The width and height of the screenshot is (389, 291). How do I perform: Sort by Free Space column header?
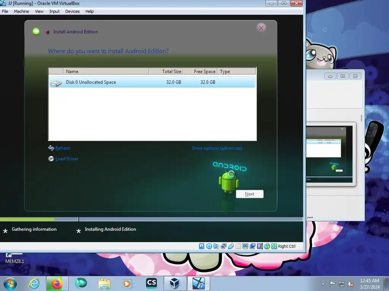click(201, 71)
